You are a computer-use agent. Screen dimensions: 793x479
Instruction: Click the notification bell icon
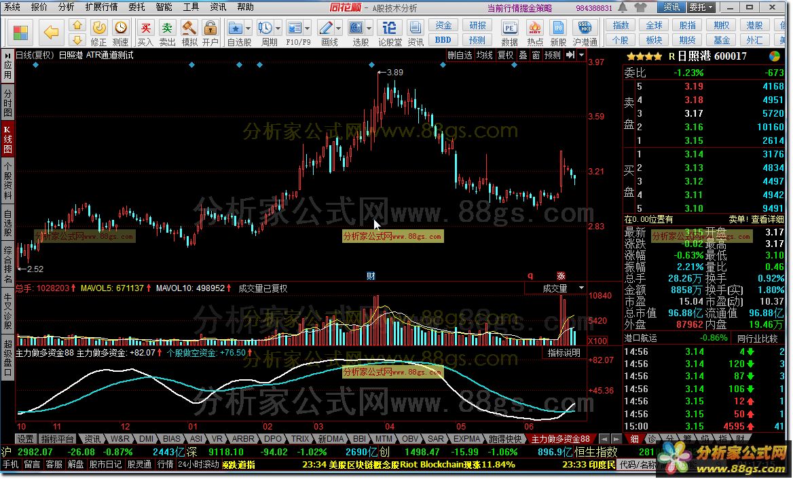623,7
